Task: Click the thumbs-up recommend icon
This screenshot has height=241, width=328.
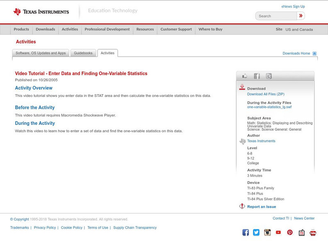Action: pyautogui.click(x=245, y=76)
